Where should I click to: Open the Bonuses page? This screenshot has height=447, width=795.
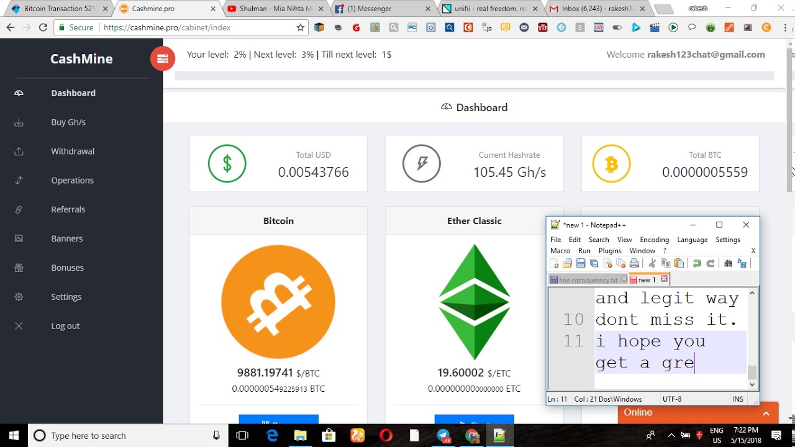pyautogui.click(x=67, y=268)
